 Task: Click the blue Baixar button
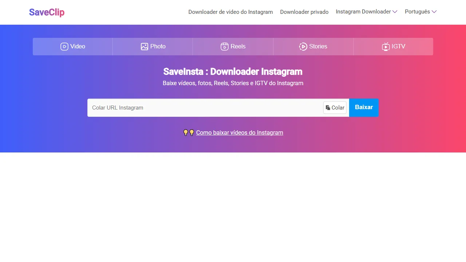364,107
